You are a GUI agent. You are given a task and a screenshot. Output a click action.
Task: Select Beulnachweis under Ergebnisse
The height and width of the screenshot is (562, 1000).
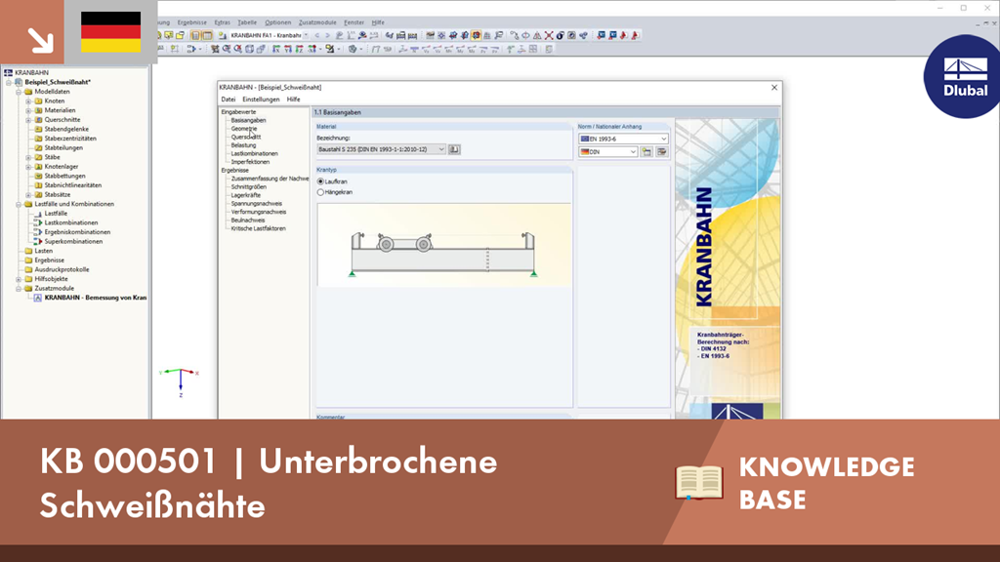pos(247,220)
